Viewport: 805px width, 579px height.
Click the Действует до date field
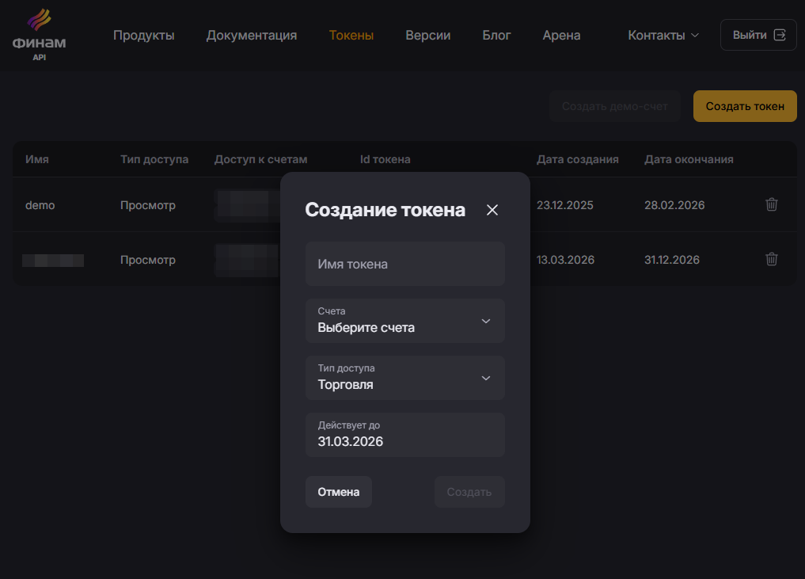coord(405,435)
